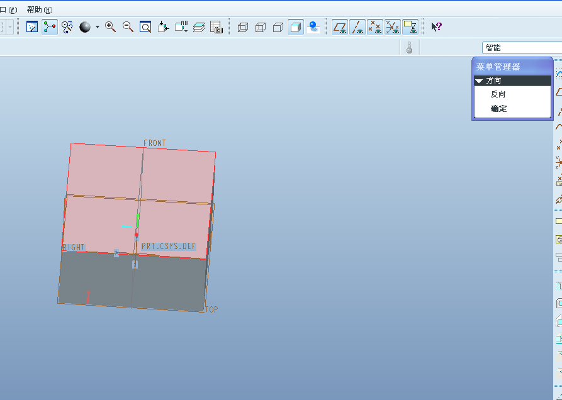562x400 pixels.
Task: Refit the model to the screen
Action: (145, 27)
